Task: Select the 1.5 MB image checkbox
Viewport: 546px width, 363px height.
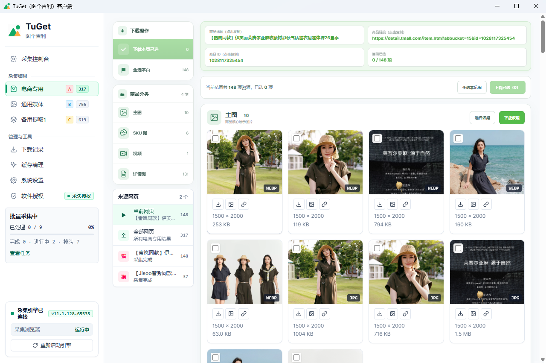Action: [458, 248]
